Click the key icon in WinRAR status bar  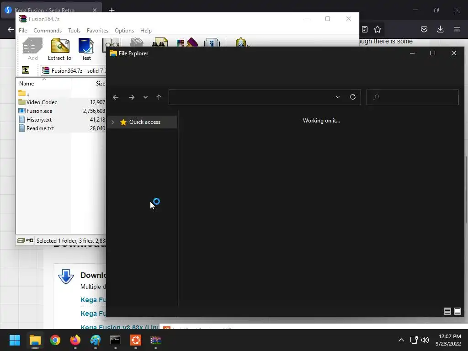coord(30,240)
